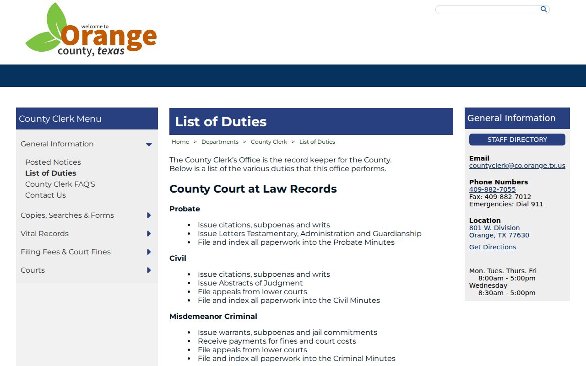Click the Probate subheading
The width and height of the screenshot is (586, 366).
[x=185, y=209]
